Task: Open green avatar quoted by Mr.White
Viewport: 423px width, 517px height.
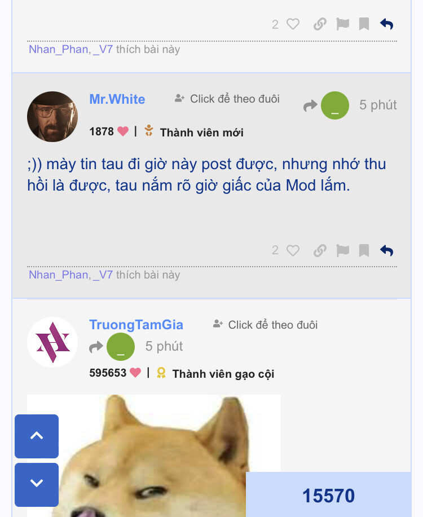Action: pyautogui.click(x=335, y=105)
